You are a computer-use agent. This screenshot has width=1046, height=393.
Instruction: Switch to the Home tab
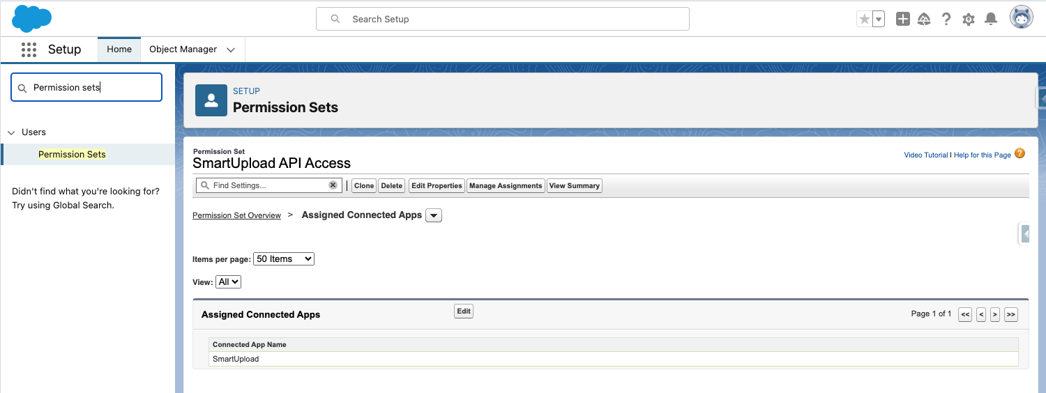click(119, 49)
